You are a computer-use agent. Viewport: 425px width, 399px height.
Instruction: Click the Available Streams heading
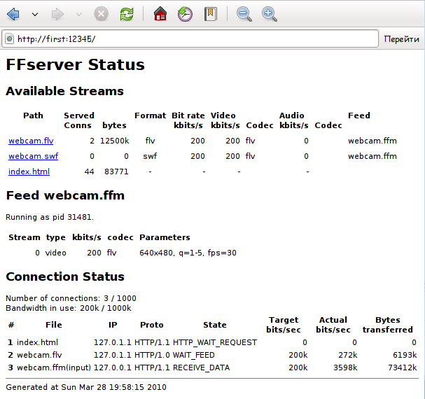(x=65, y=91)
